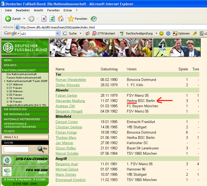Open the Frauen-Nationalmannschaft page
Viewport: 207px width, 186px height.
click(x=24, y=77)
